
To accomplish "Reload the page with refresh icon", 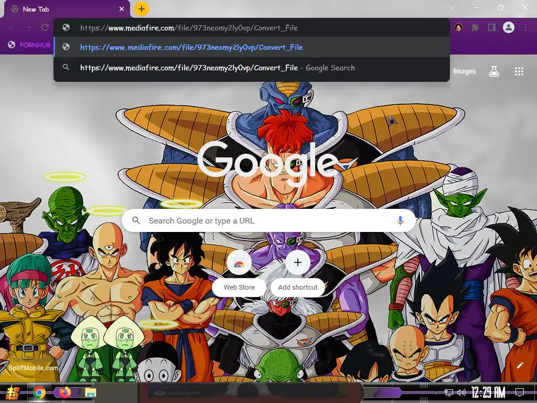I will [x=45, y=27].
